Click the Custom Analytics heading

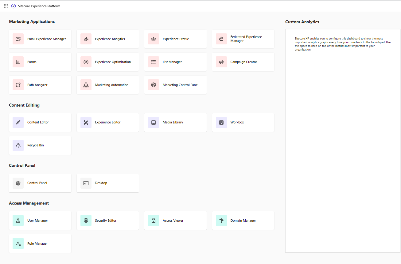302,22
